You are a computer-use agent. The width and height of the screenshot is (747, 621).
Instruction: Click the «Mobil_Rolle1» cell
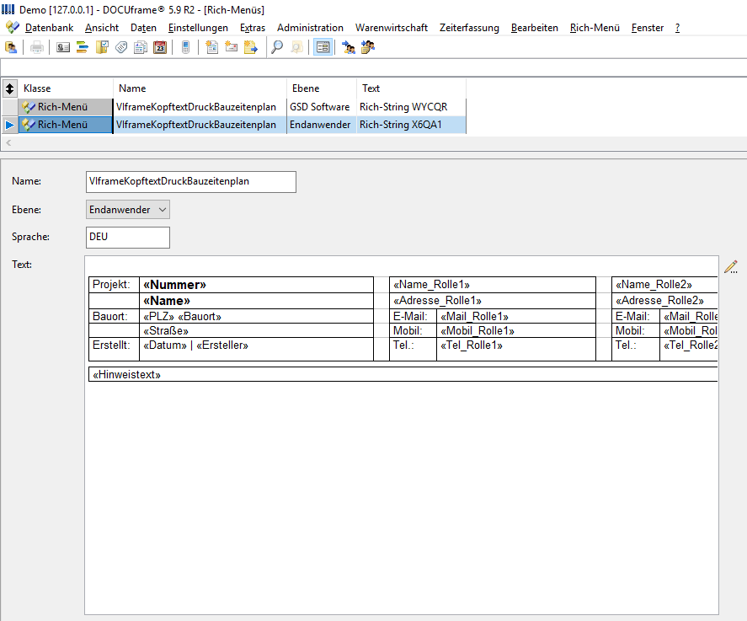516,331
